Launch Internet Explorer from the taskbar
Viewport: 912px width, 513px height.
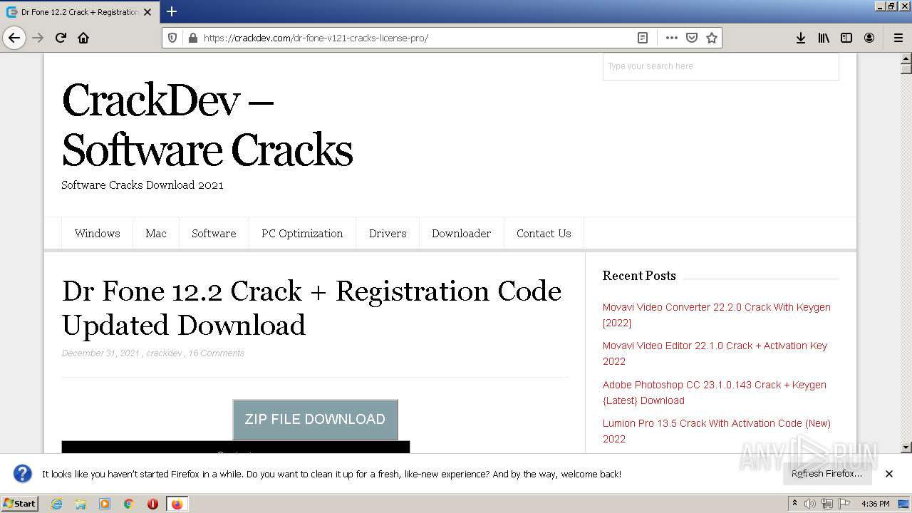56,504
